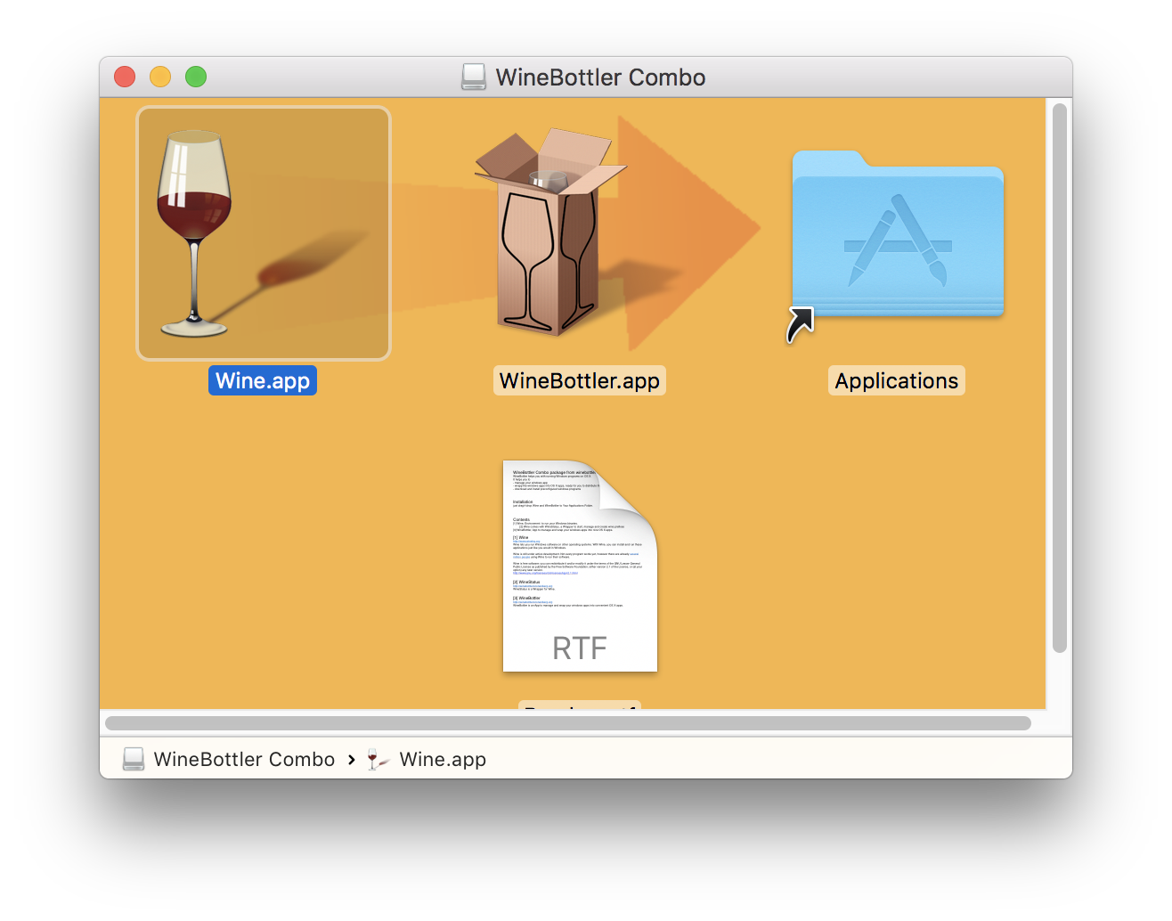Click the wine glass icon in path bar
Image resolution: width=1172 pixels, height=921 pixels.
click(378, 759)
